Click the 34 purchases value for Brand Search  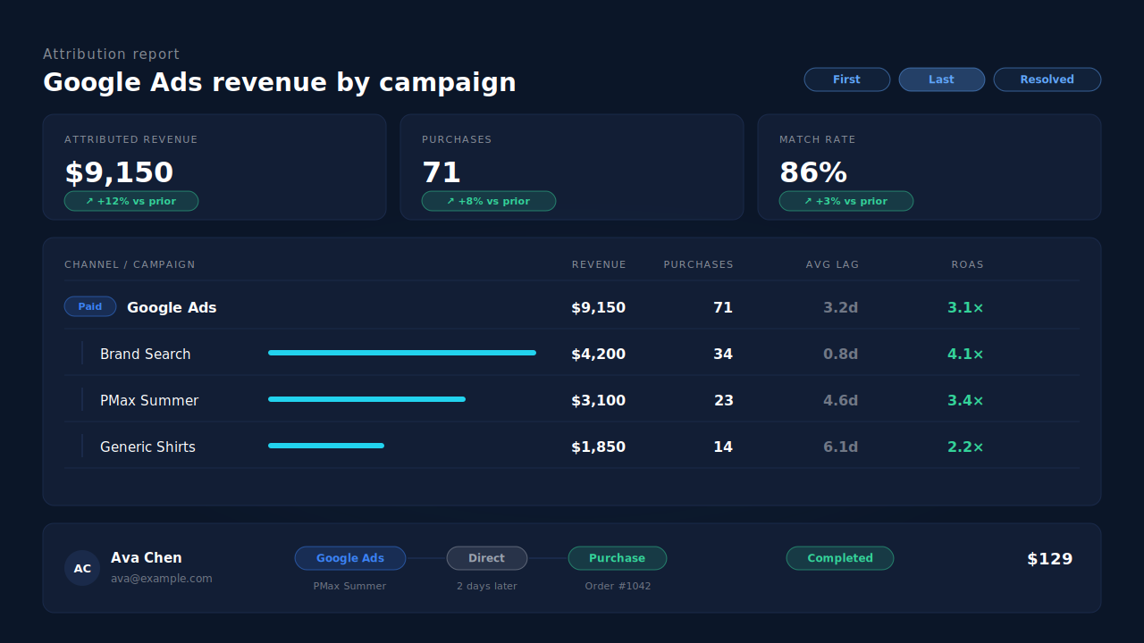coord(723,354)
